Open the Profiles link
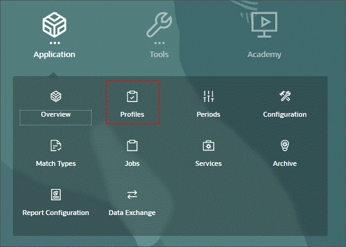Viewport: 346px width, 247px height. (x=132, y=114)
